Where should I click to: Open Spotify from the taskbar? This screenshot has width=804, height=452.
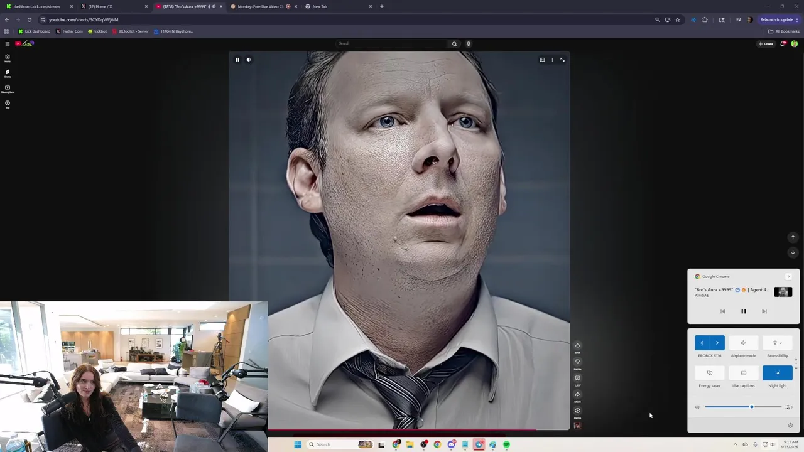click(x=506, y=444)
